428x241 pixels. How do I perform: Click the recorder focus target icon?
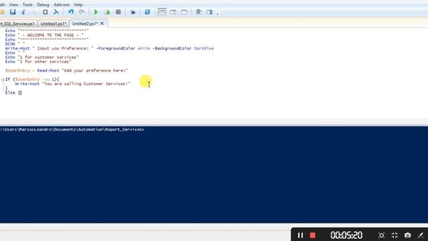coord(381,235)
